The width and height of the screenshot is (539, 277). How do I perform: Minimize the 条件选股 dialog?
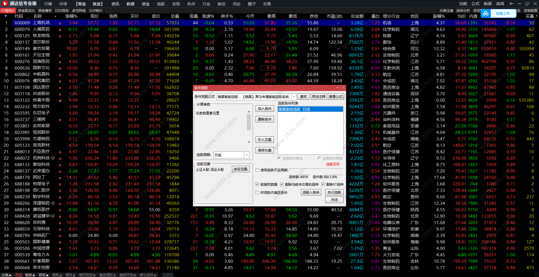pyautogui.click(x=337, y=88)
